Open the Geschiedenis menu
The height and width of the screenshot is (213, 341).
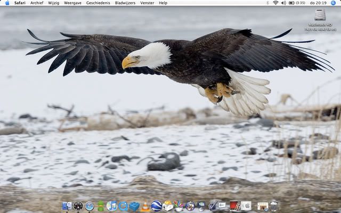(x=98, y=3)
